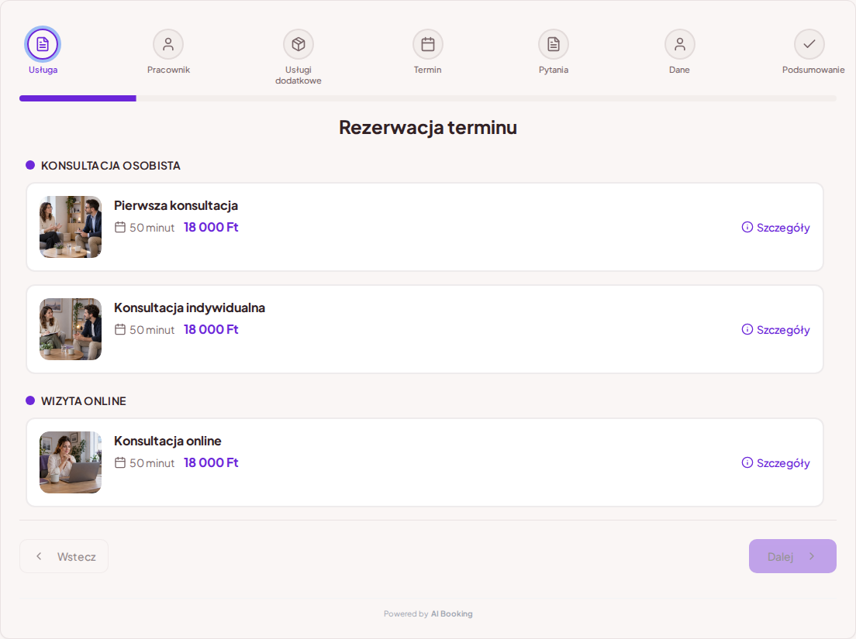The height and width of the screenshot is (639, 856).
Task: Click calendar icon in Konsultacja indywidualna card
Action: click(120, 329)
